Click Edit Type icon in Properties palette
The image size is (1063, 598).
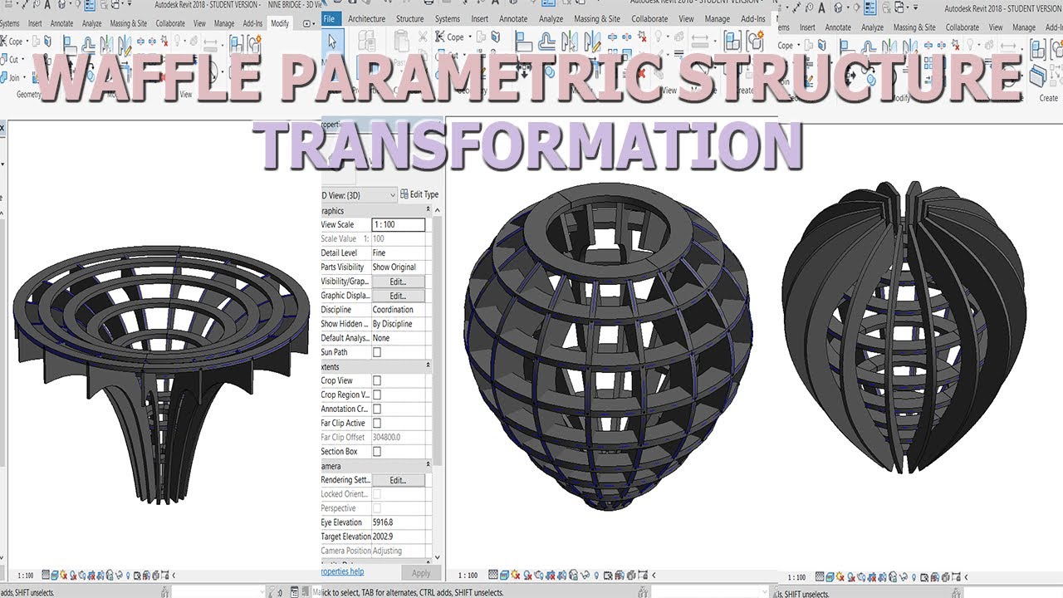404,194
